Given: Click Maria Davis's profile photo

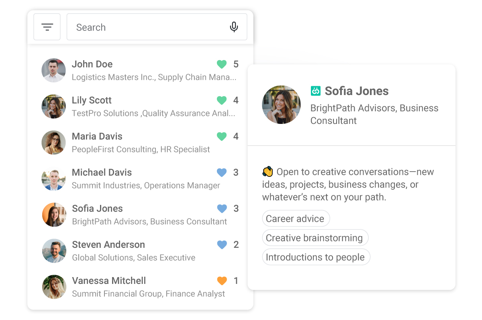Looking at the screenshot, I should pos(53,142).
